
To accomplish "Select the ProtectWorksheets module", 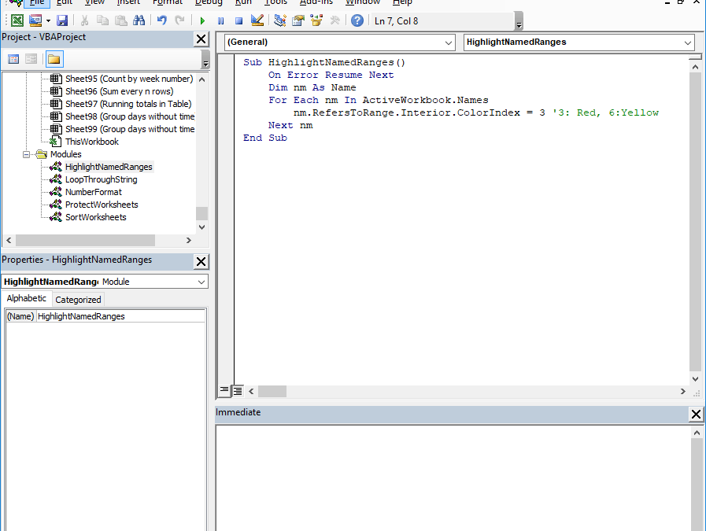I will (102, 205).
